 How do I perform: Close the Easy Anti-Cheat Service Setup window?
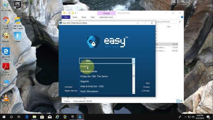pos(152,23)
